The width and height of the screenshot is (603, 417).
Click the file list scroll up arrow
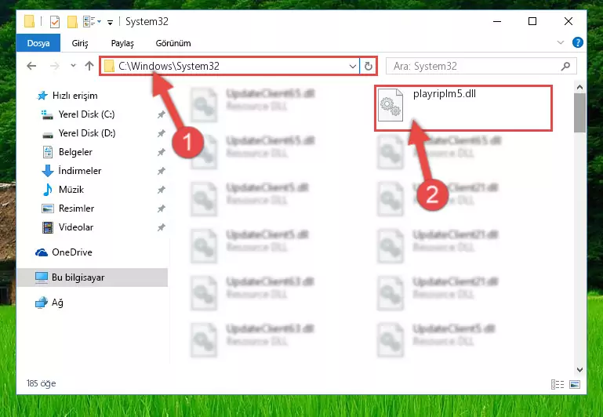click(x=579, y=87)
